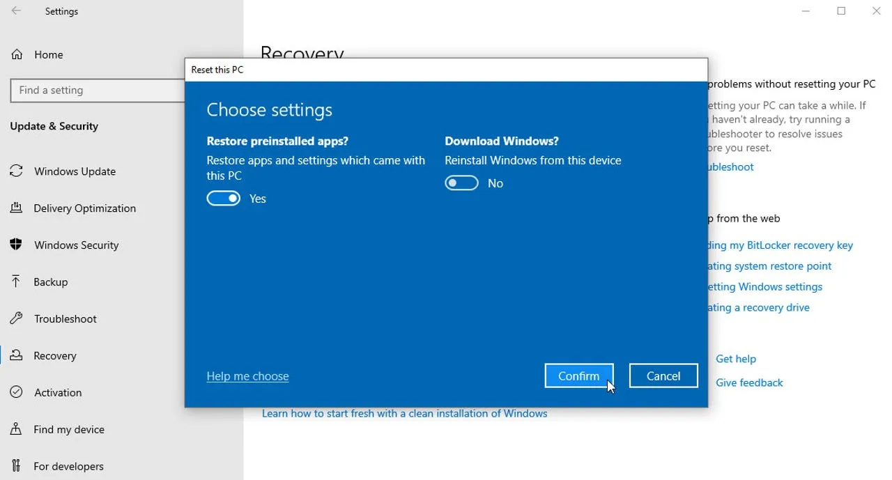The image size is (892, 480).
Task: Click the back arrow in Settings
Action: coord(16,11)
